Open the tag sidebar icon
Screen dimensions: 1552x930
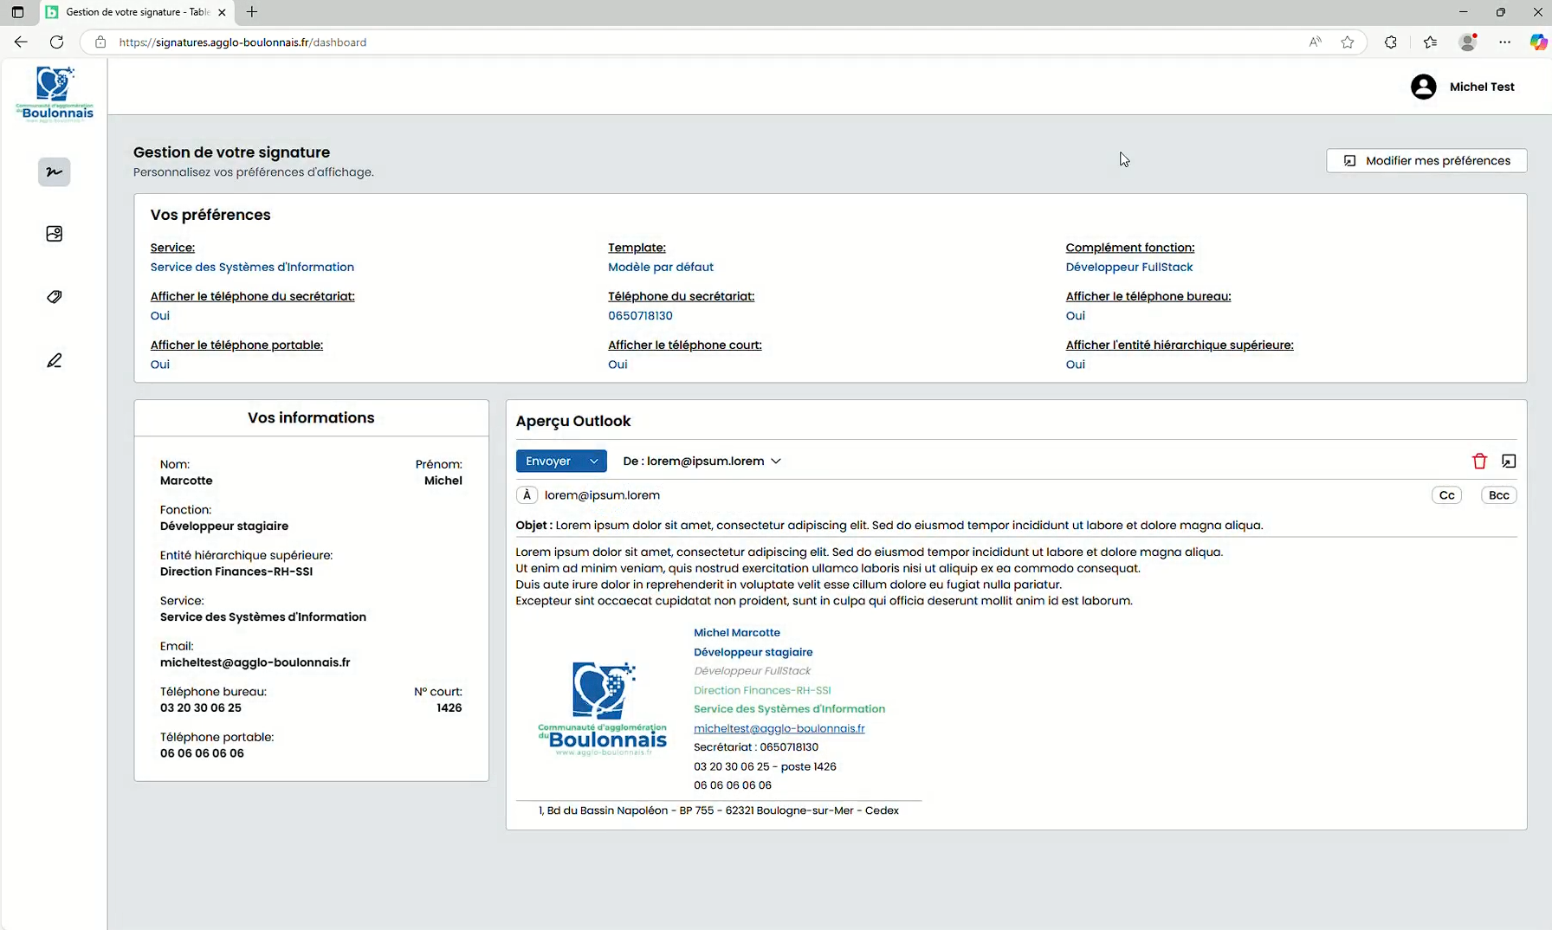pyautogui.click(x=54, y=297)
